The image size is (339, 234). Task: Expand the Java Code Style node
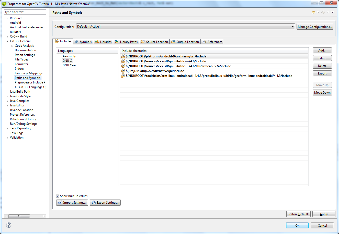pyautogui.click(x=7, y=96)
